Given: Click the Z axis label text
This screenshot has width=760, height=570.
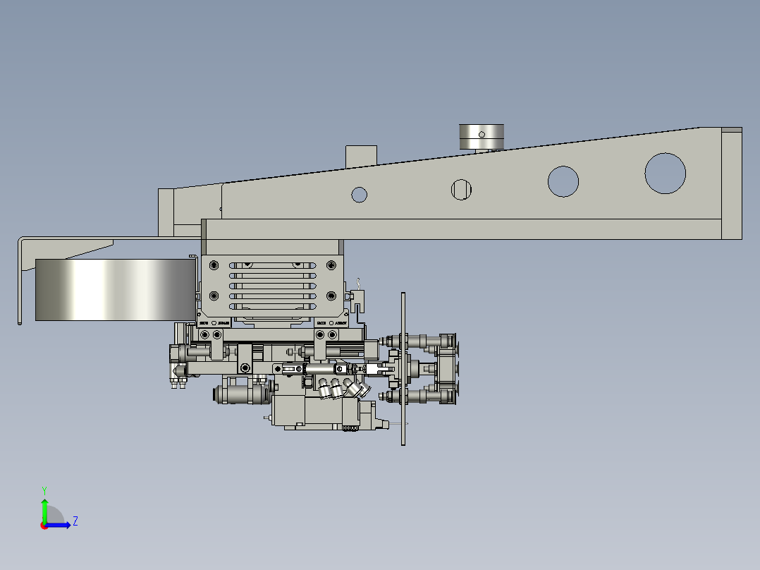Looking at the screenshot, I should (75, 521).
